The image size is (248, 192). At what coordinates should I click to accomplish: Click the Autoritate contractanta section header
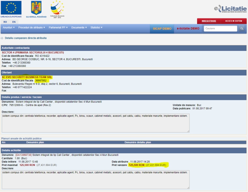(x=124, y=48)
